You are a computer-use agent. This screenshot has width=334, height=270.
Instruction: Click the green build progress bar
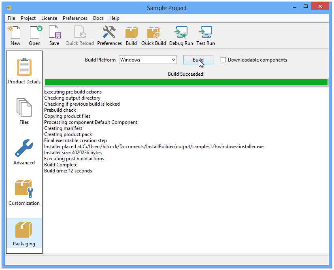pos(186,82)
